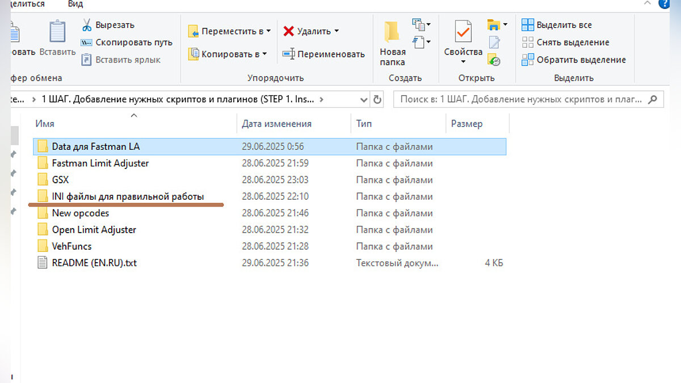The height and width of the screenshot is (383, 681).
Task: Click the Вырезать scissors icon
Action: (87, 25)
